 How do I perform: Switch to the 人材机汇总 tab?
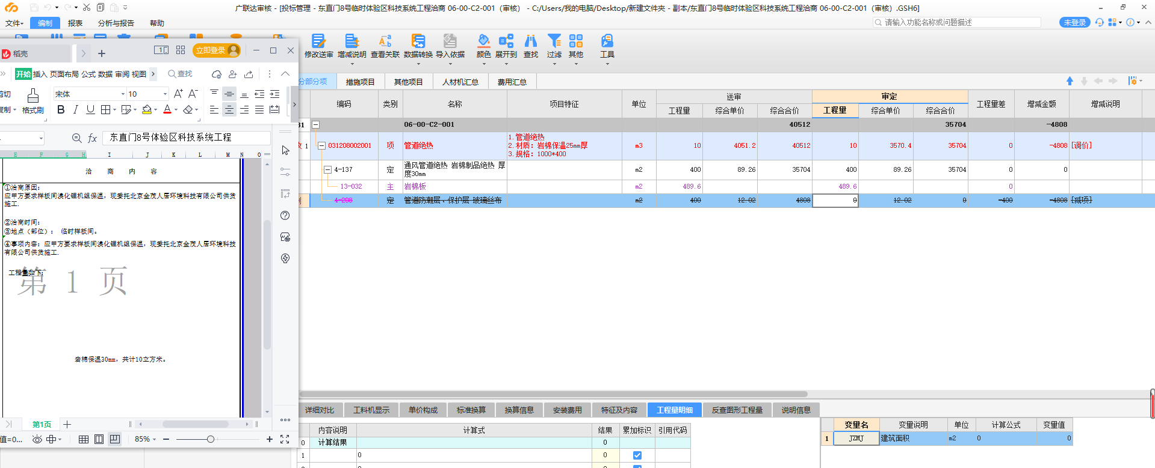(x=460, y=82)
